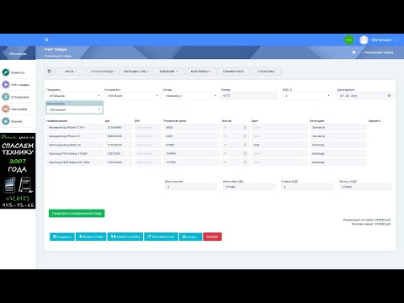Expand the Склад select box
404x303 pixels.
pos(191,96)
